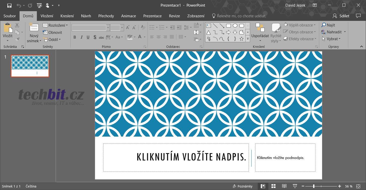Switch to the Animace tab

pyautogui.click(x=128, y=16)
